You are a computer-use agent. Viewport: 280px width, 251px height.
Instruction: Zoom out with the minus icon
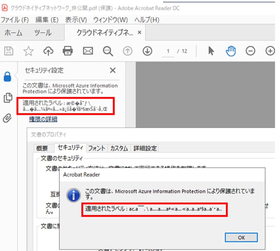click(250, 51)
